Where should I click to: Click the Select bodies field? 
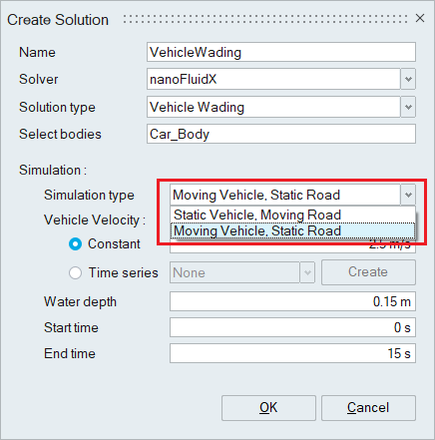(281, 134)
